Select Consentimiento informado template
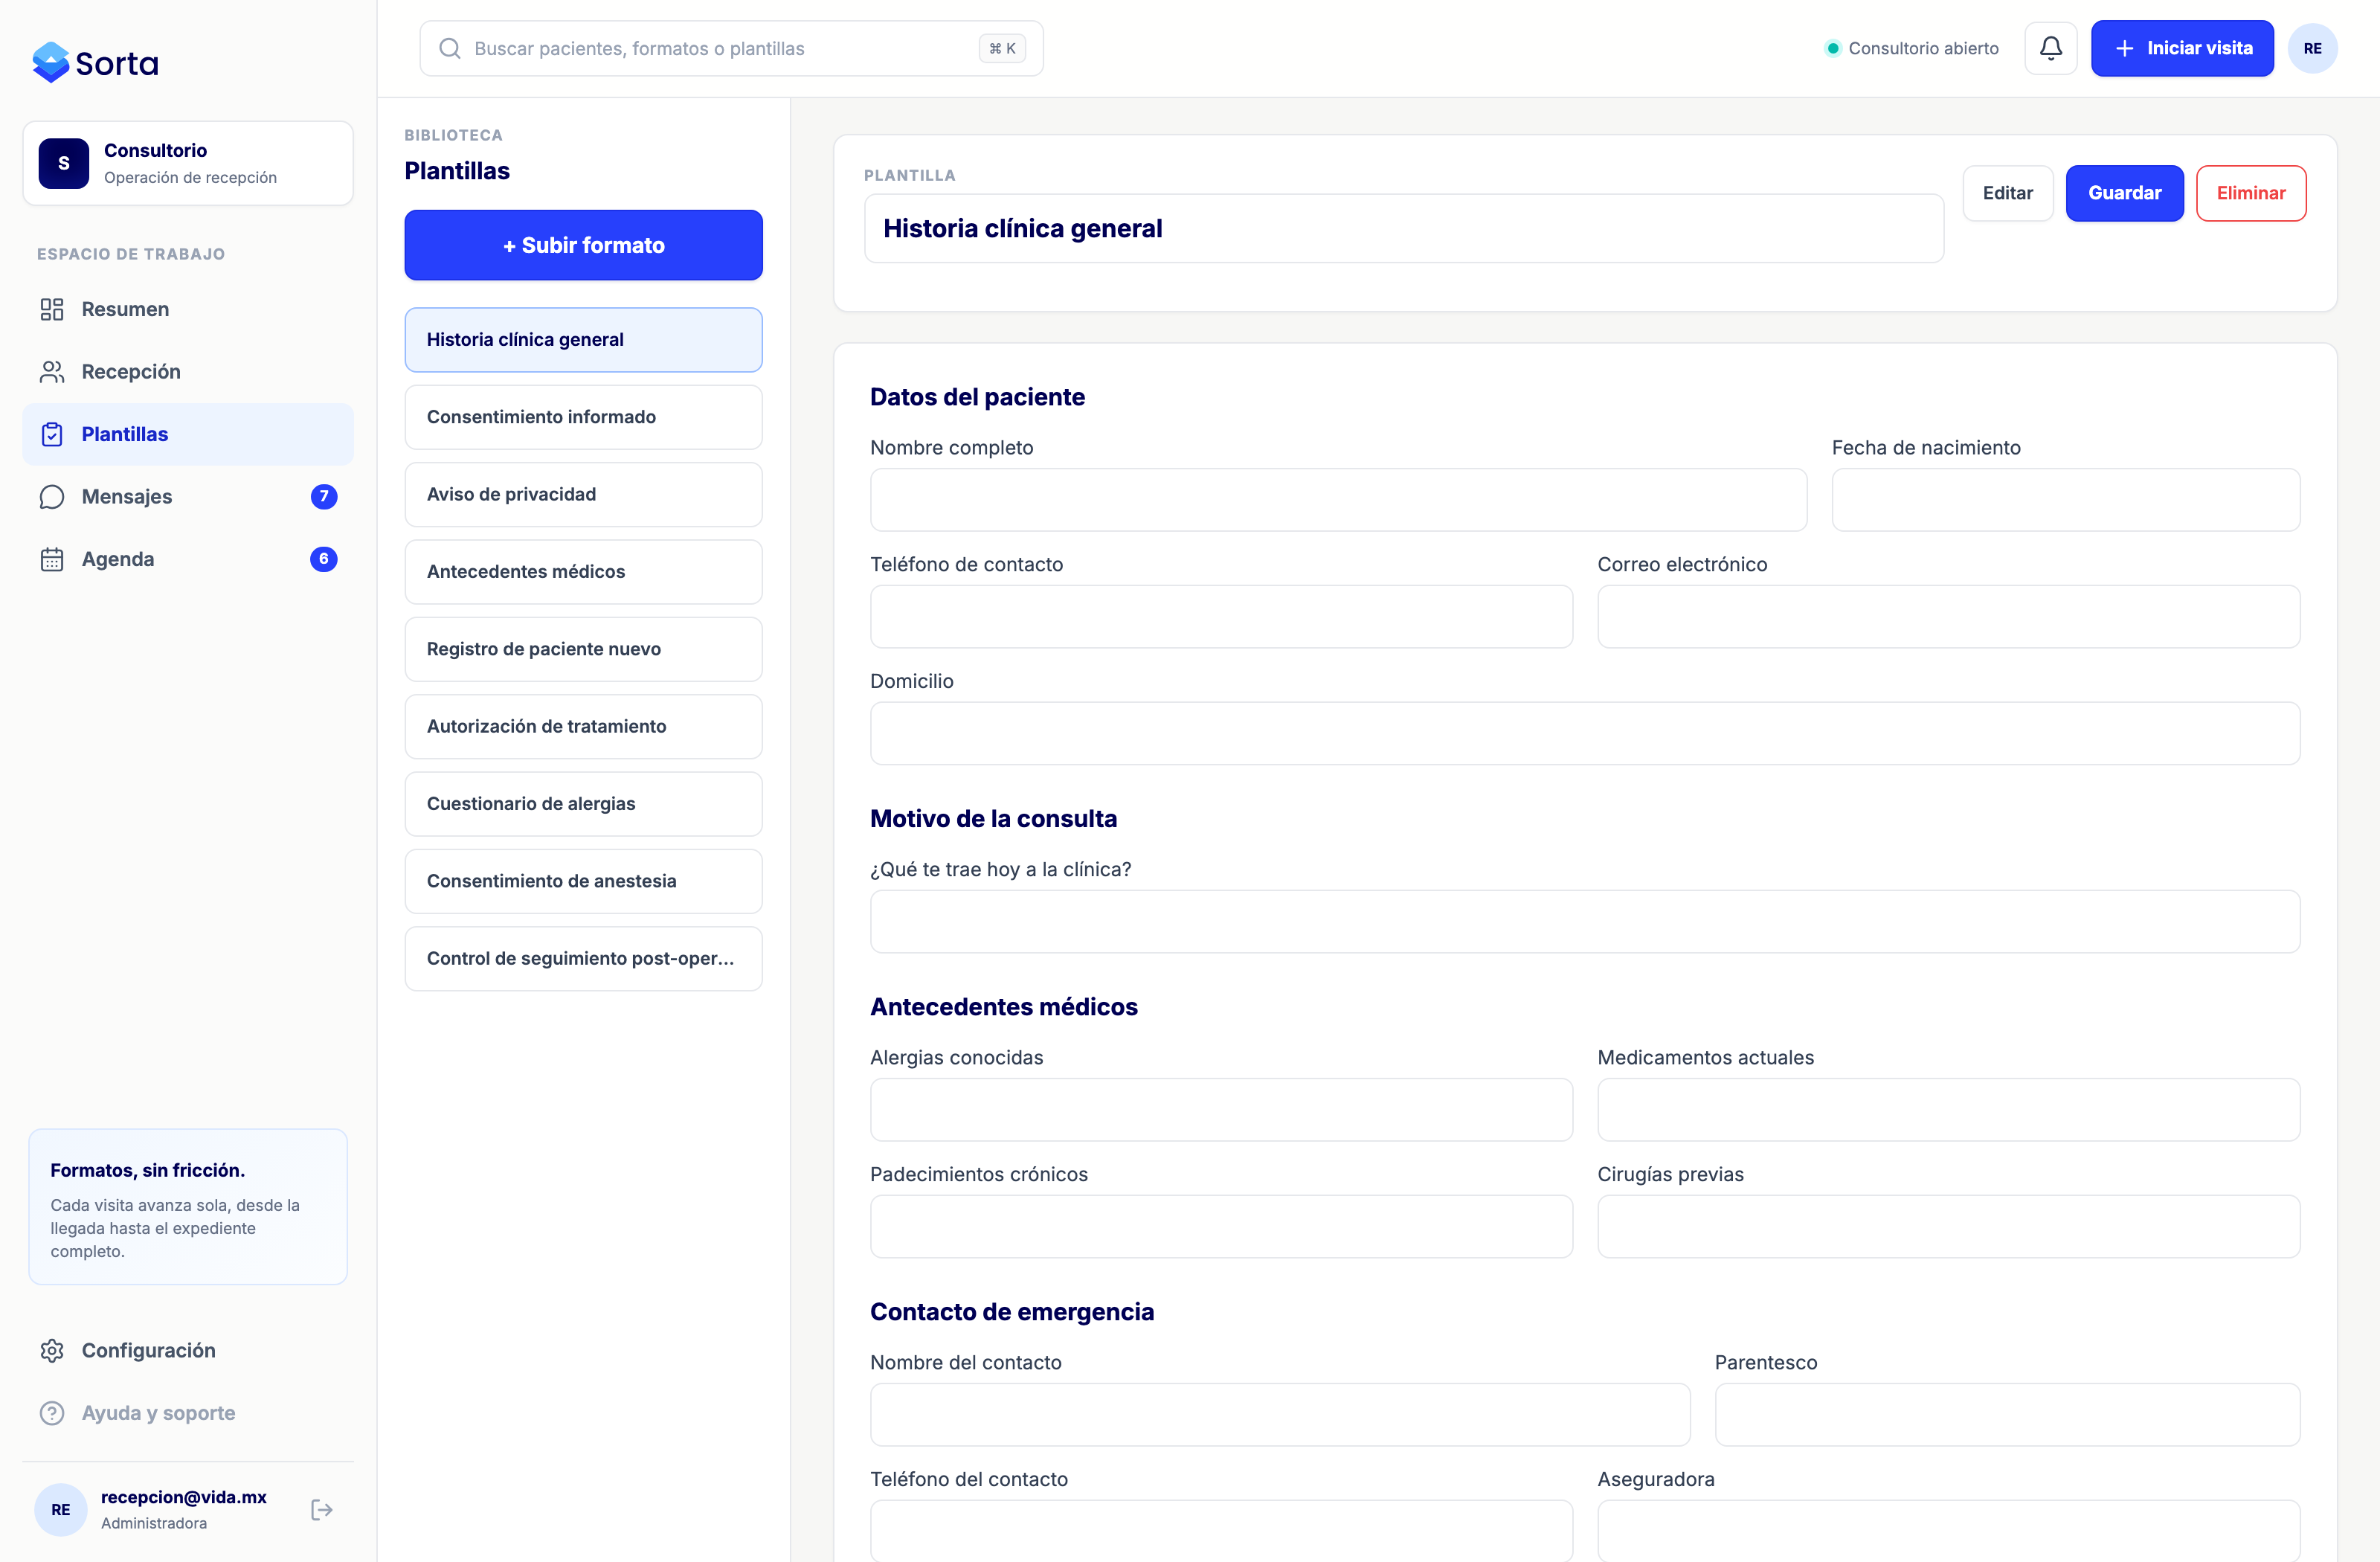2380x1562 pixels. [583, 417]
